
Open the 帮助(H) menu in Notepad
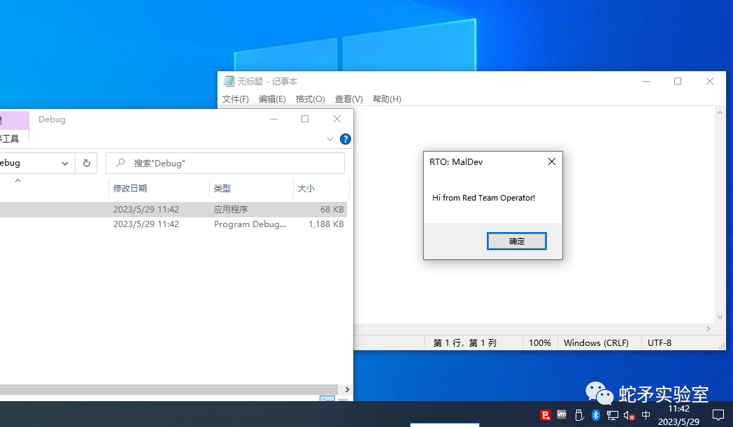pyautogui.click(x=387, y=99)
